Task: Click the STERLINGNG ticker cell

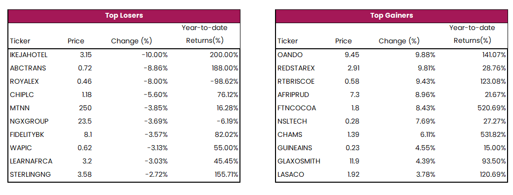Action: click(x=31, y=174)
